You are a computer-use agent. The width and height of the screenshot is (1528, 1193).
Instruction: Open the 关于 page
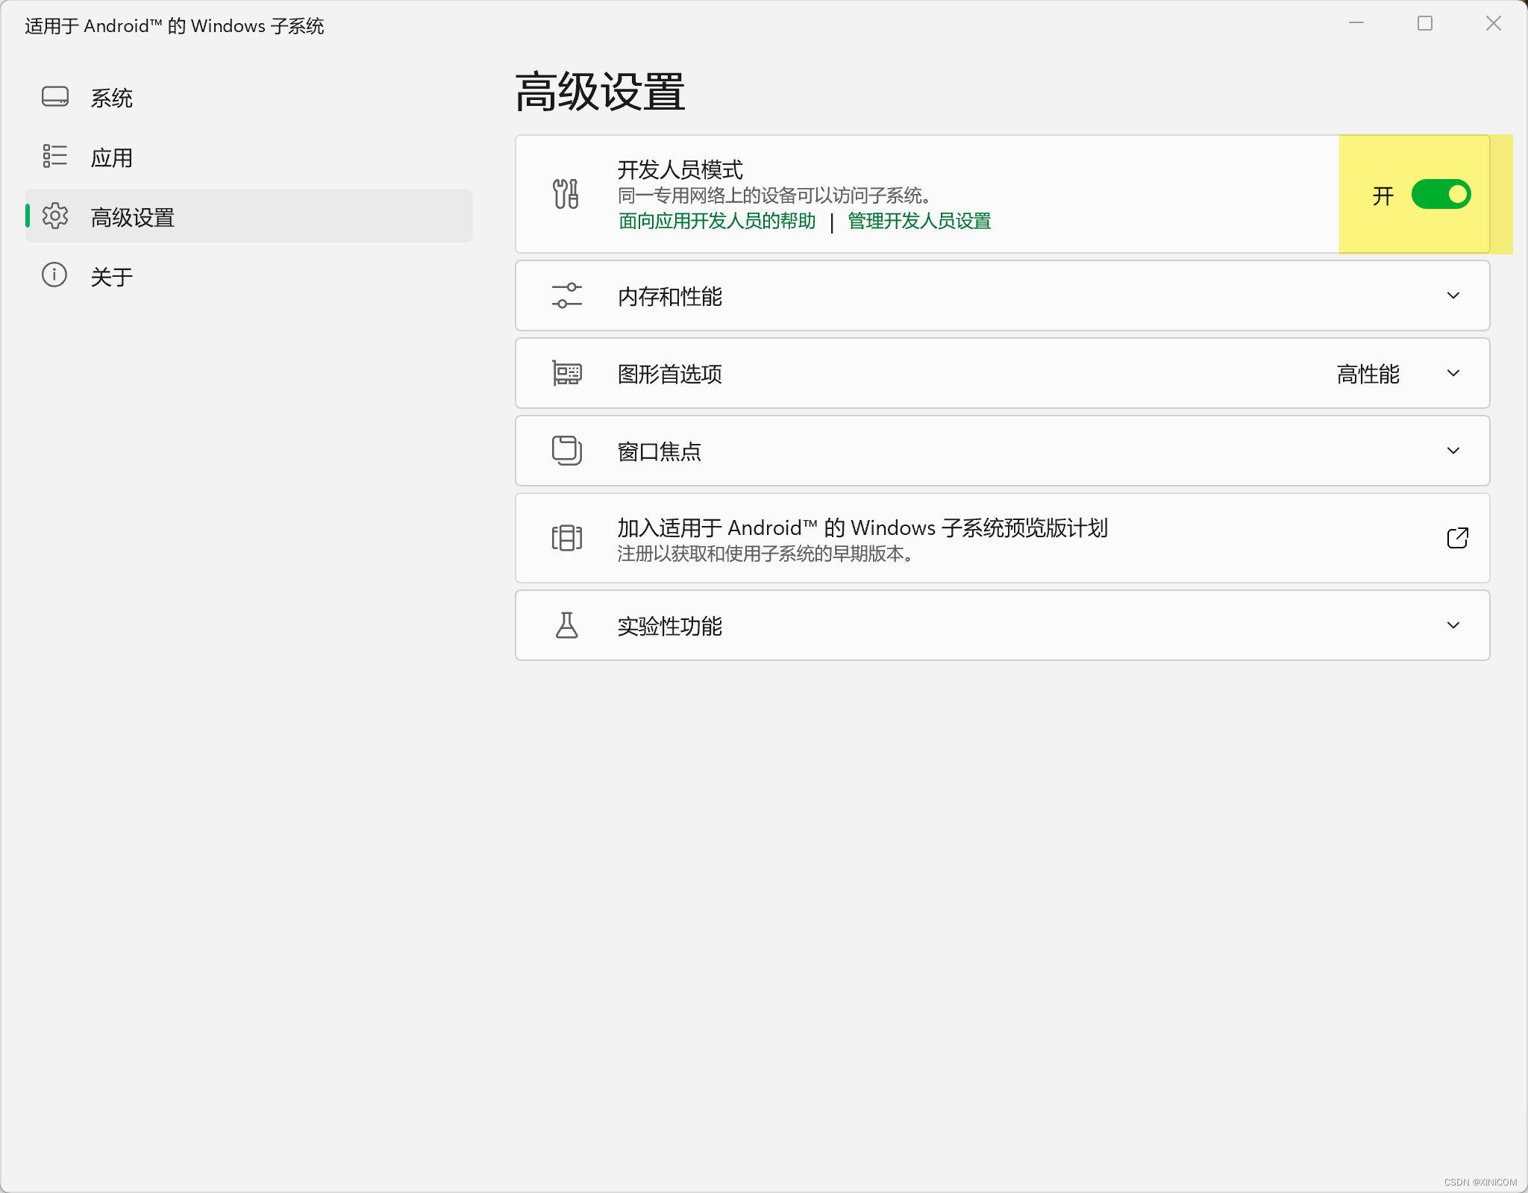(x=112, y=277)
